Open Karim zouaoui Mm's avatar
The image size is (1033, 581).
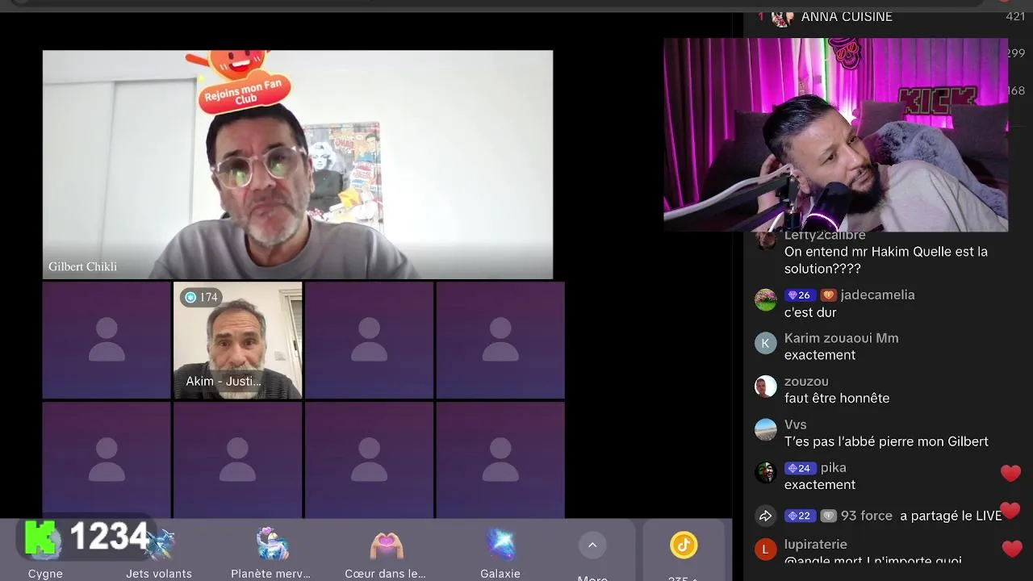(765, 343)
